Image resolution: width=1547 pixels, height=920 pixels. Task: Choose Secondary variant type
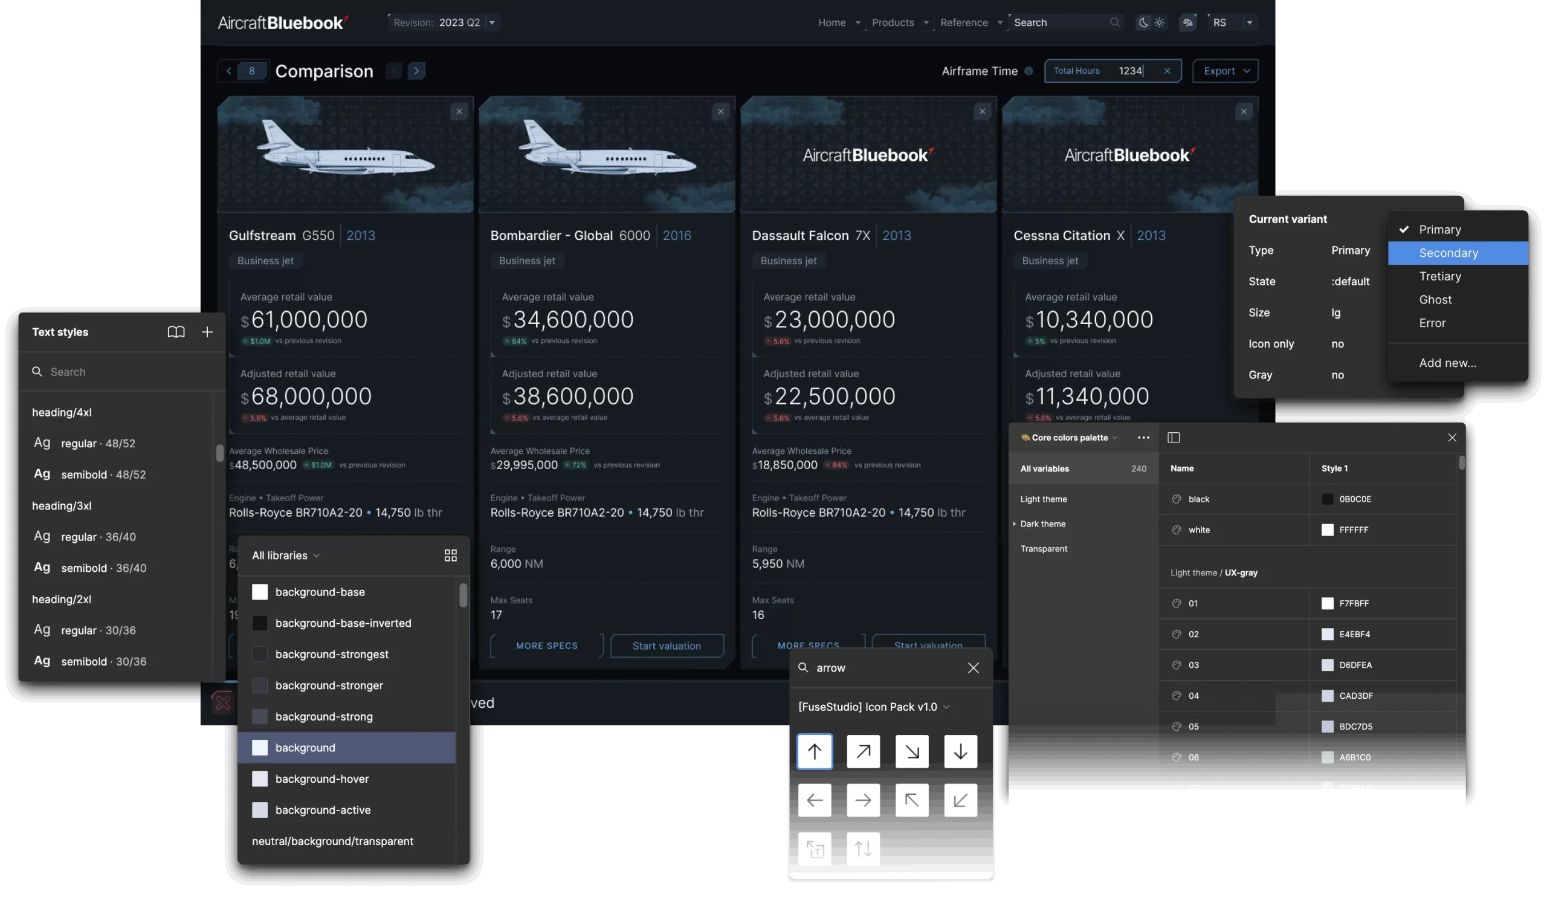pos(1457,253)
